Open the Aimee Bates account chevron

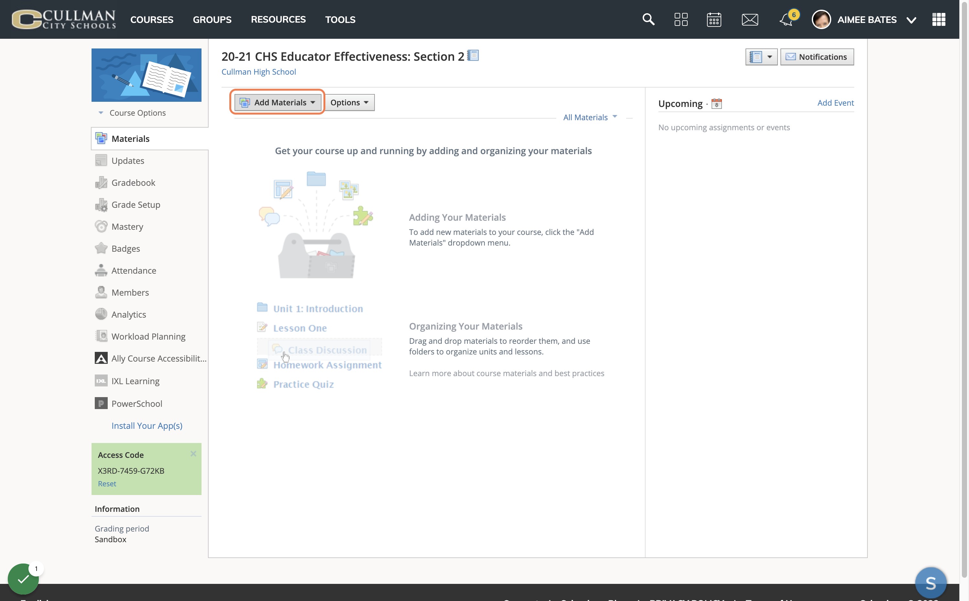tap(911, 20)
